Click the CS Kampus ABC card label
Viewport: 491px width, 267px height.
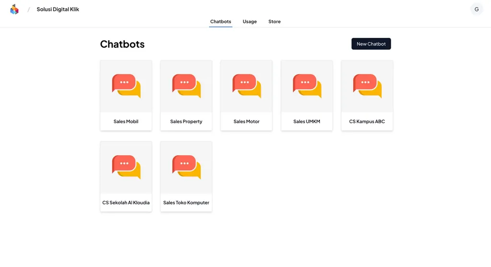pyautogui.click(x=367, y=122)
